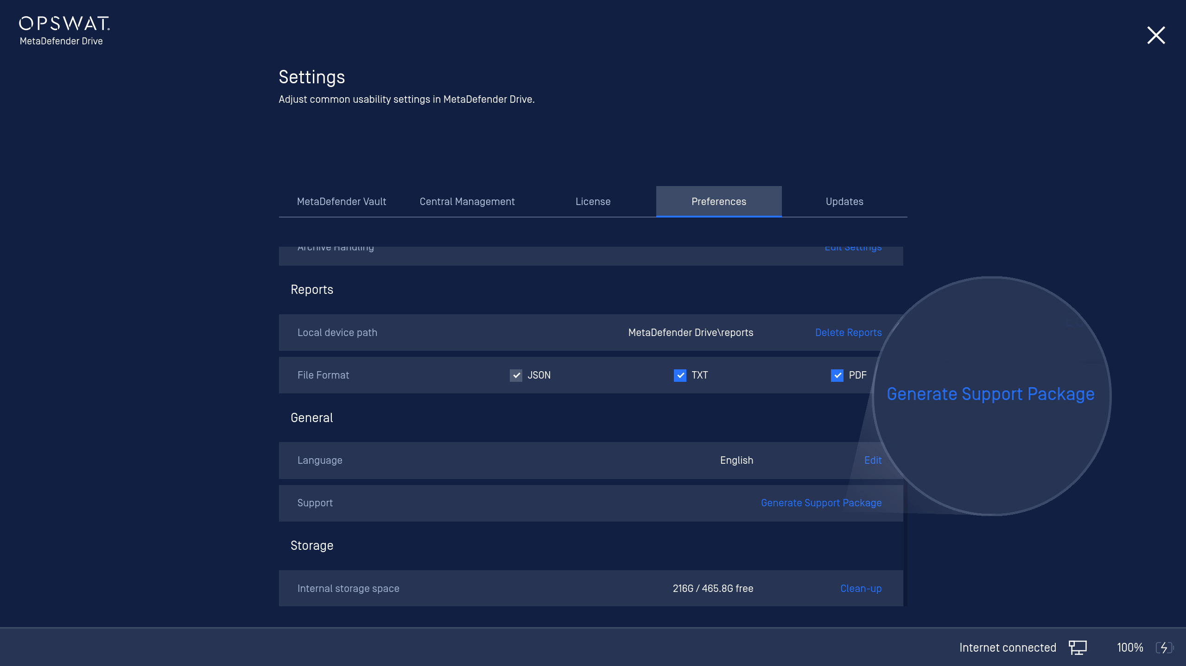Click the Internal storage space label
1186x666 pixels.
pos(348,589)
